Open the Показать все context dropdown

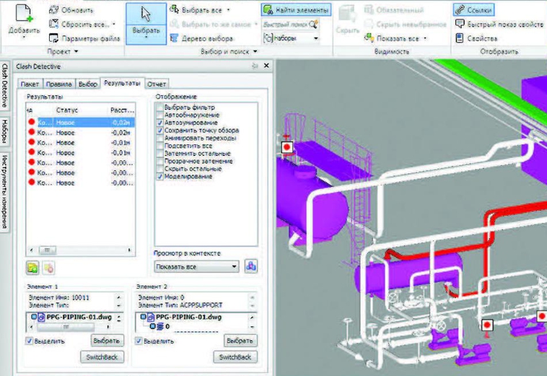pyautogui.click(x=196, y=266)
